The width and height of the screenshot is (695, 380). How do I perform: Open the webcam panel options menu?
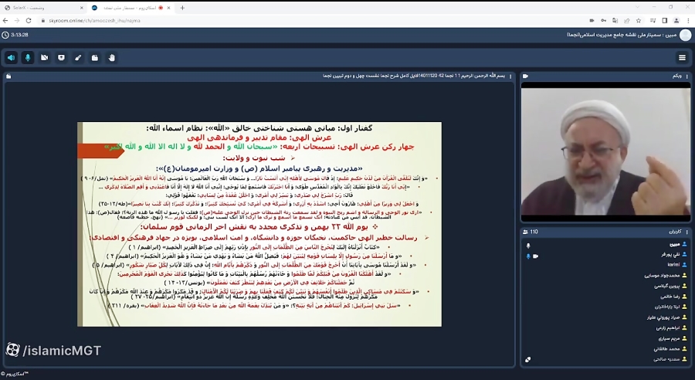[687, 76]
